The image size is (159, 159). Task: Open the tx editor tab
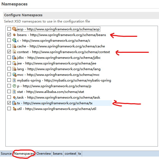[80, 154]
